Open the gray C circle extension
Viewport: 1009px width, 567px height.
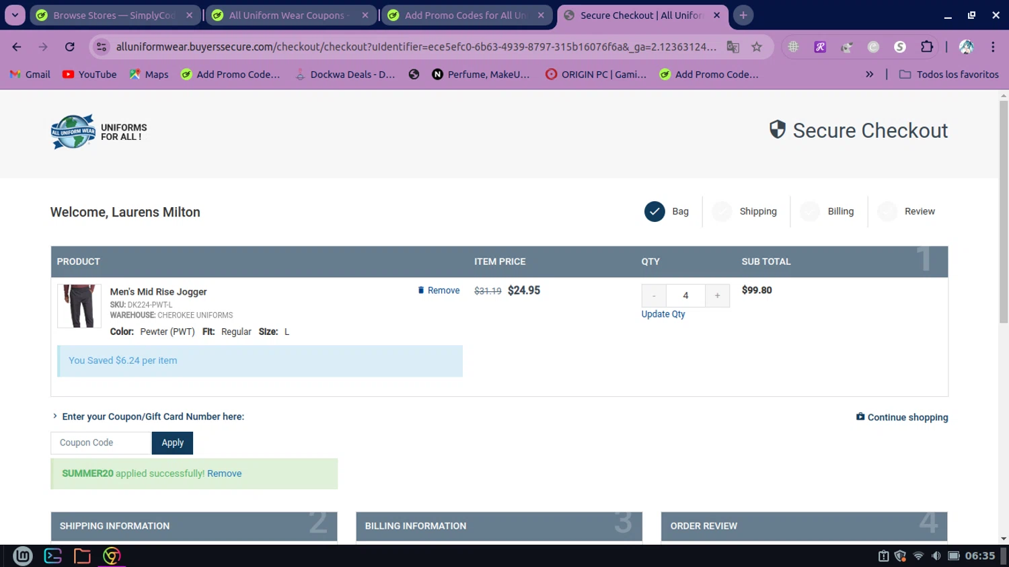tap(873, 46)
